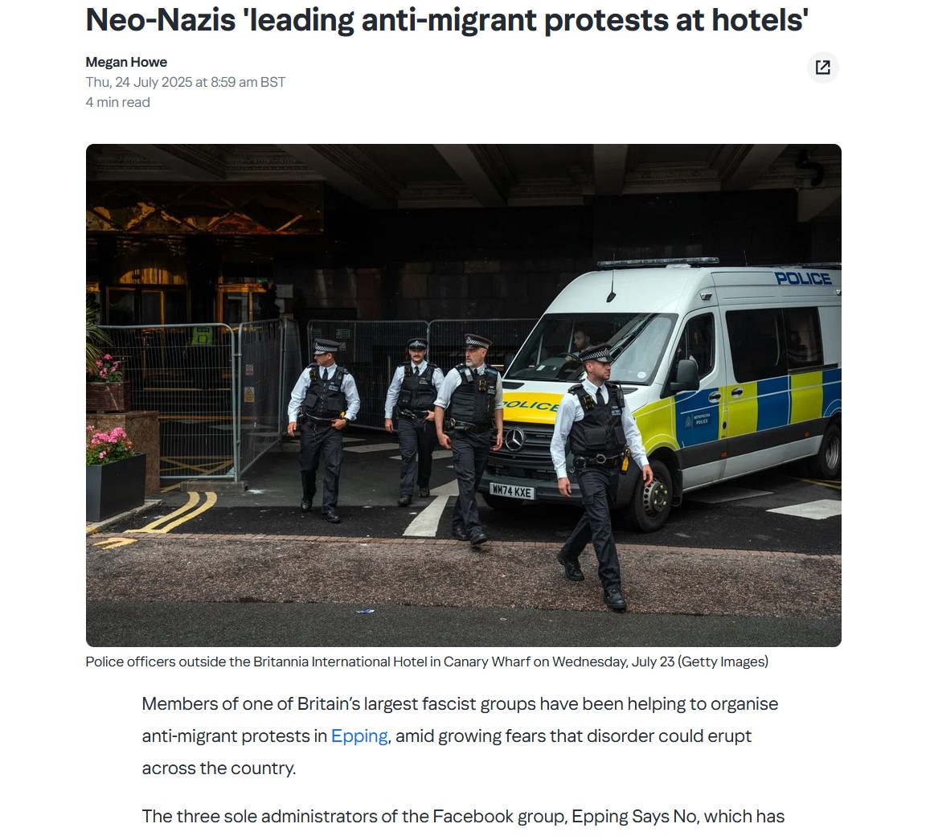The image size is (926, 836).
Task: Click the van's WM74 KXE license plate
Action: pos(512,491)
